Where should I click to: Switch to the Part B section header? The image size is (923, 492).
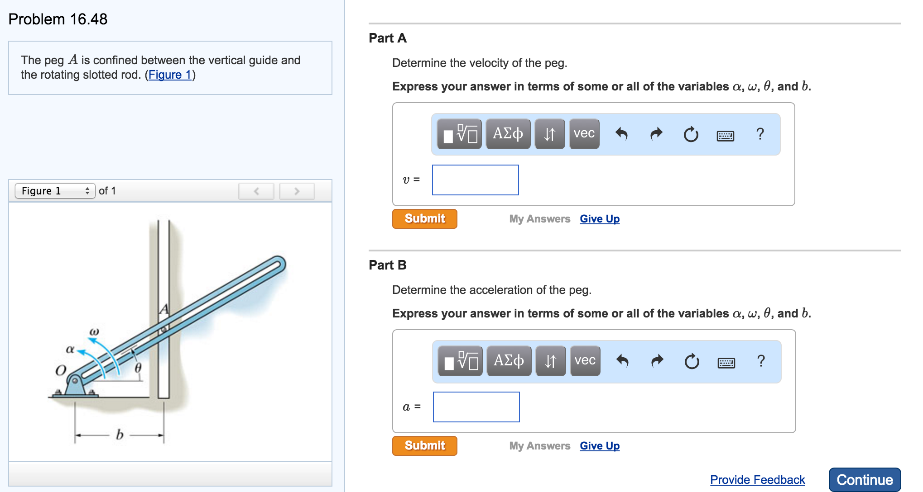[x=387, y=265]
